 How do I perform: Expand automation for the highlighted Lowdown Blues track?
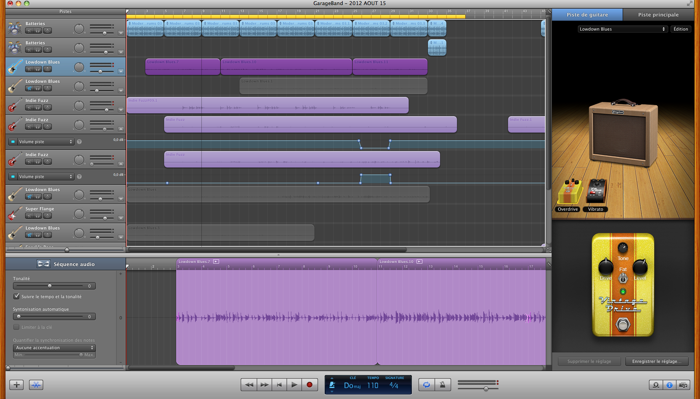[x=121, y=71]
